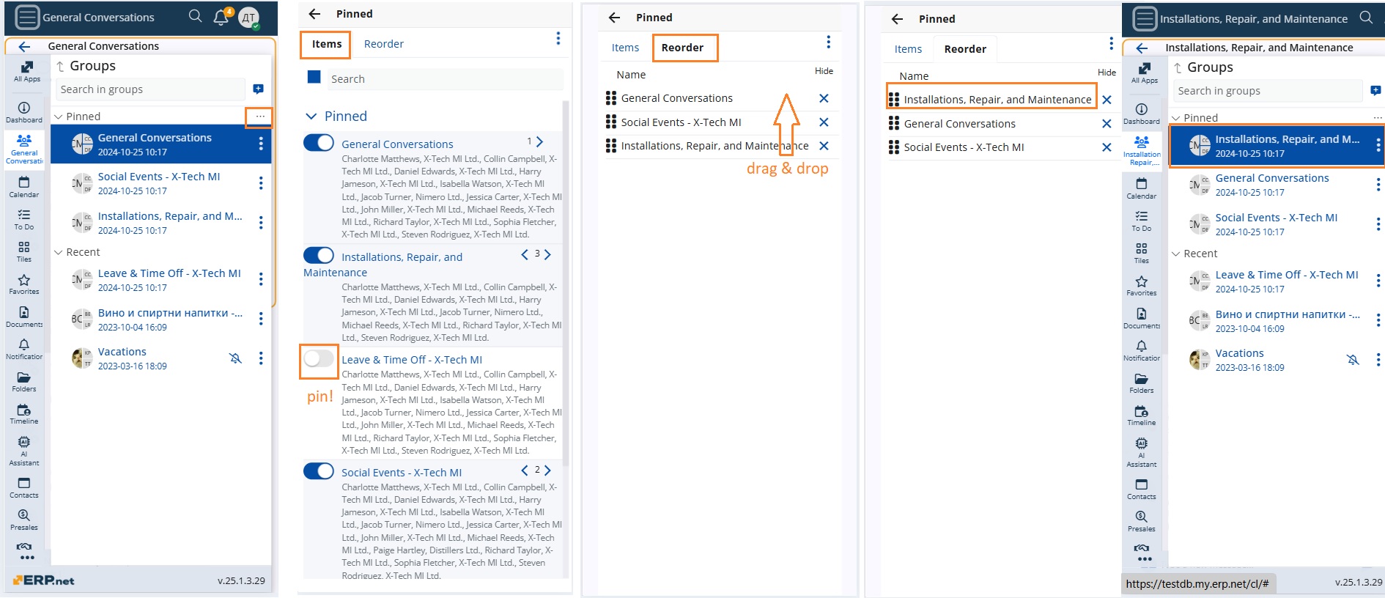1385x598 pixels.
Task: Click back arrow in the Pinned Items panel
Action: tap(315, 14)
